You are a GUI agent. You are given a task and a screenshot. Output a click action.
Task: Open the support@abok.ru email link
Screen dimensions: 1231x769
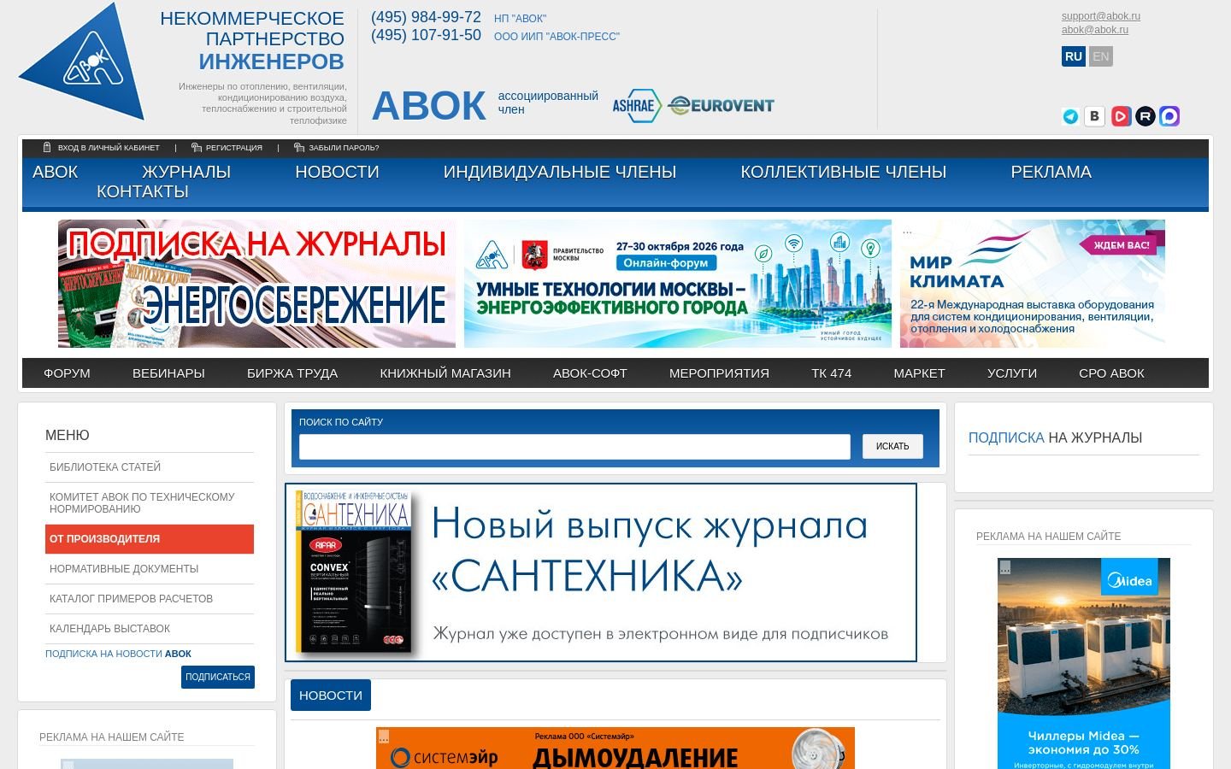coord(1101,16)
